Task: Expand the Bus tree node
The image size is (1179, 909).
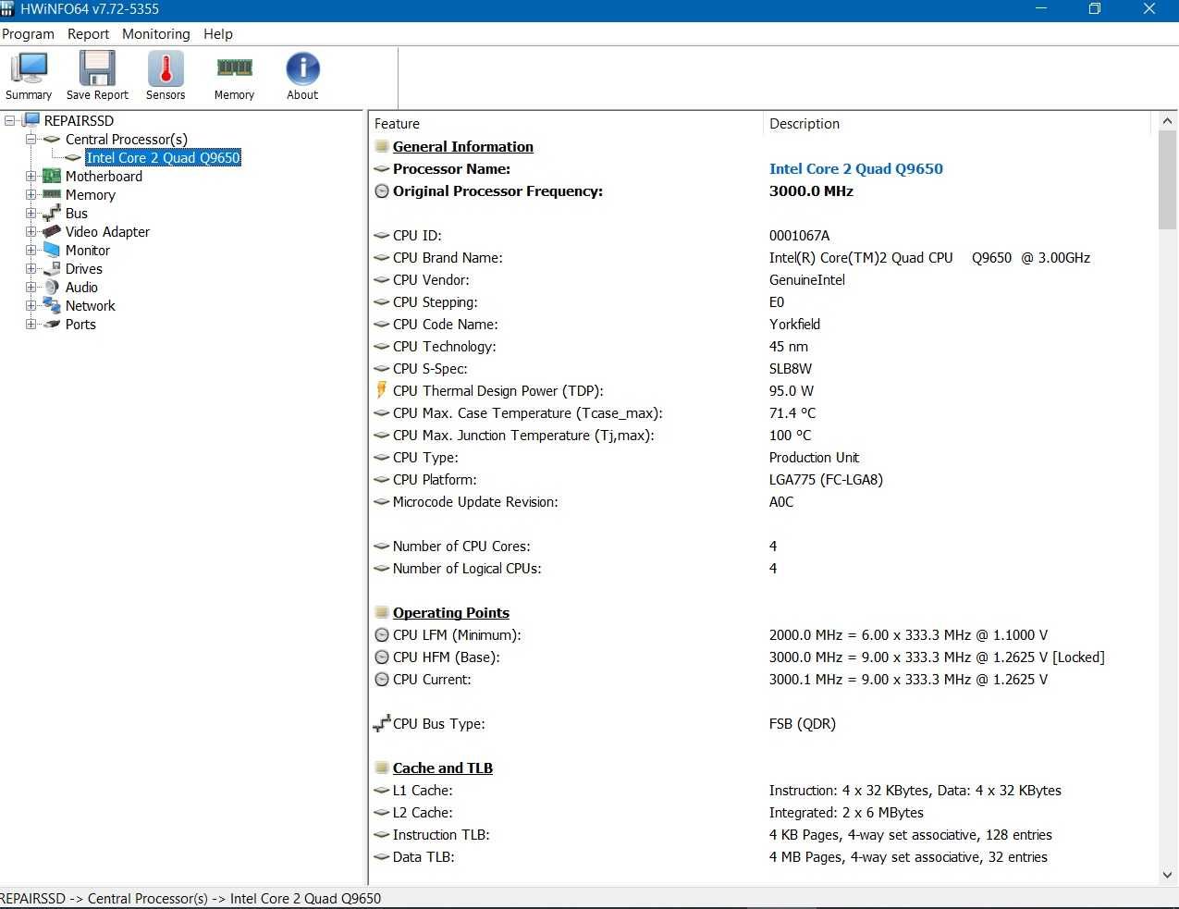Action: (31, 213)
